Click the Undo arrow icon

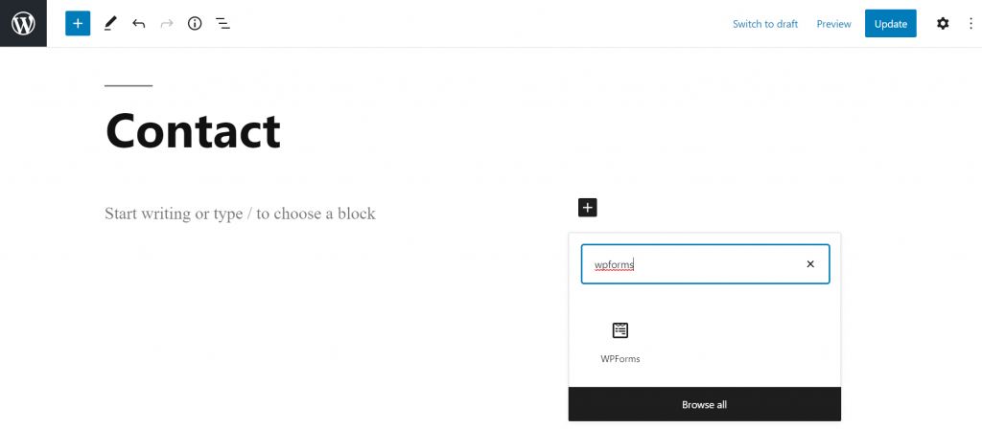pos(138,24)
